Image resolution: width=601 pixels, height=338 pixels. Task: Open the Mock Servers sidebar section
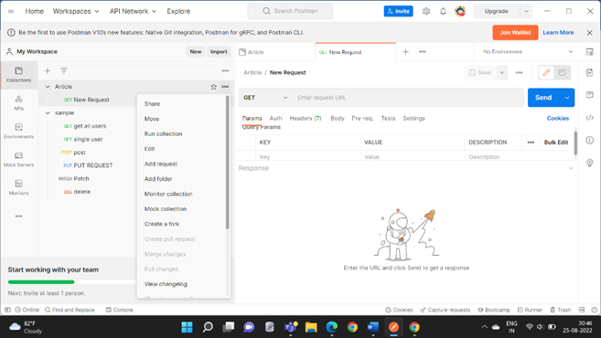pos(18,159)
